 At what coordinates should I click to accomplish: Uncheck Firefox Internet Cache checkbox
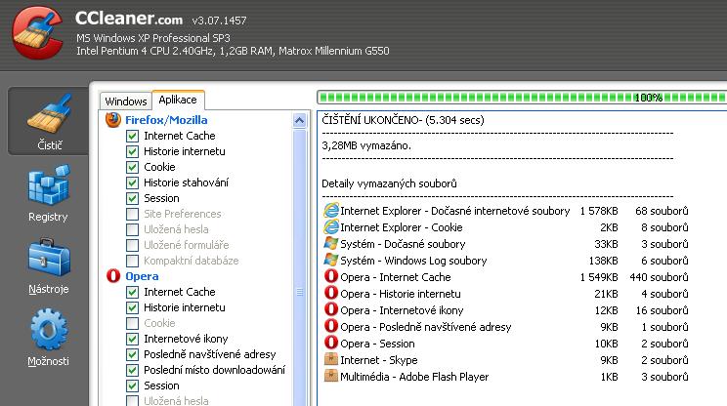[133, 137]
